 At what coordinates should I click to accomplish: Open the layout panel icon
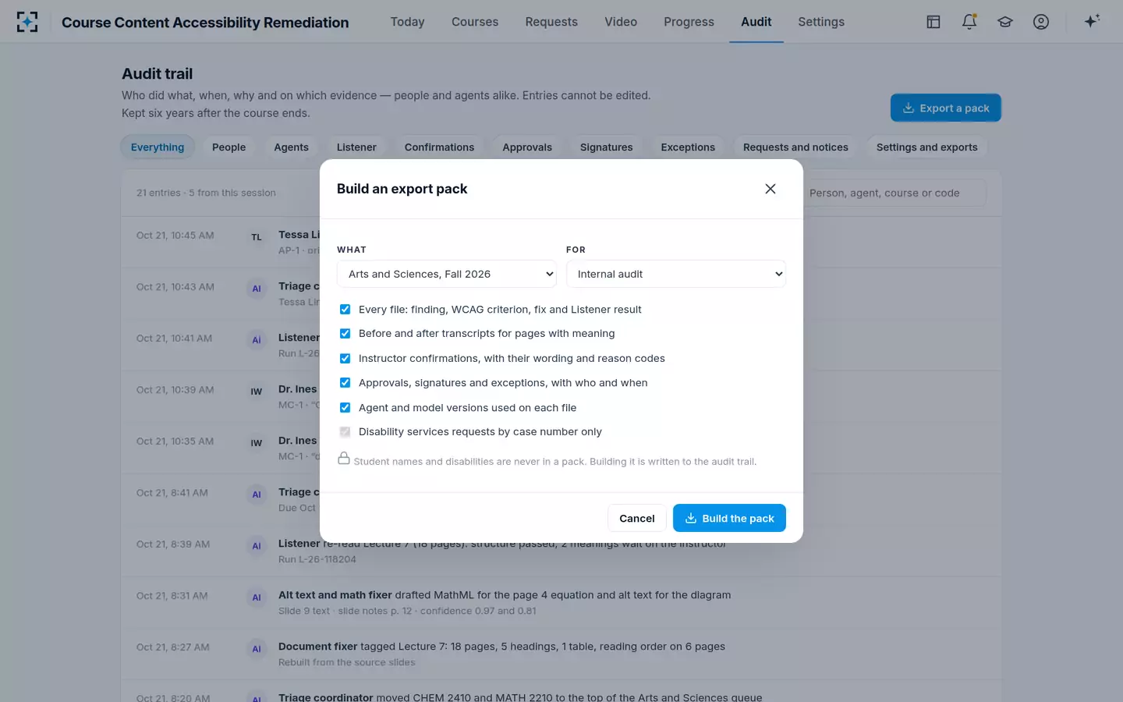point(933,22)
